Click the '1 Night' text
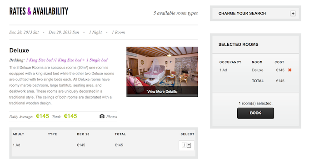Viewport: 309px width, 164px height. 95,32
